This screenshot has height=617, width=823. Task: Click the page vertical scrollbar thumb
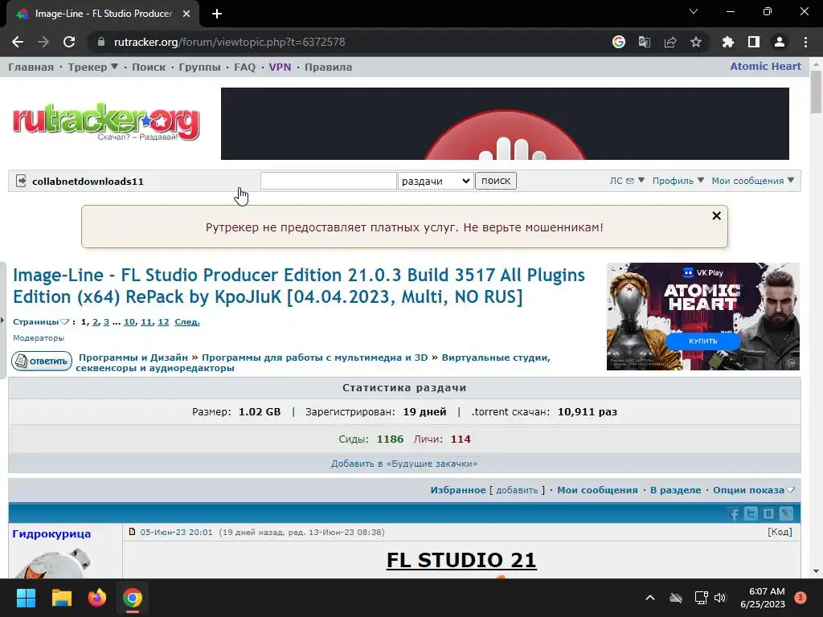816,92
